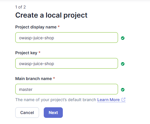
Task: Click the "Project key" label
Action: click(26, 53)
